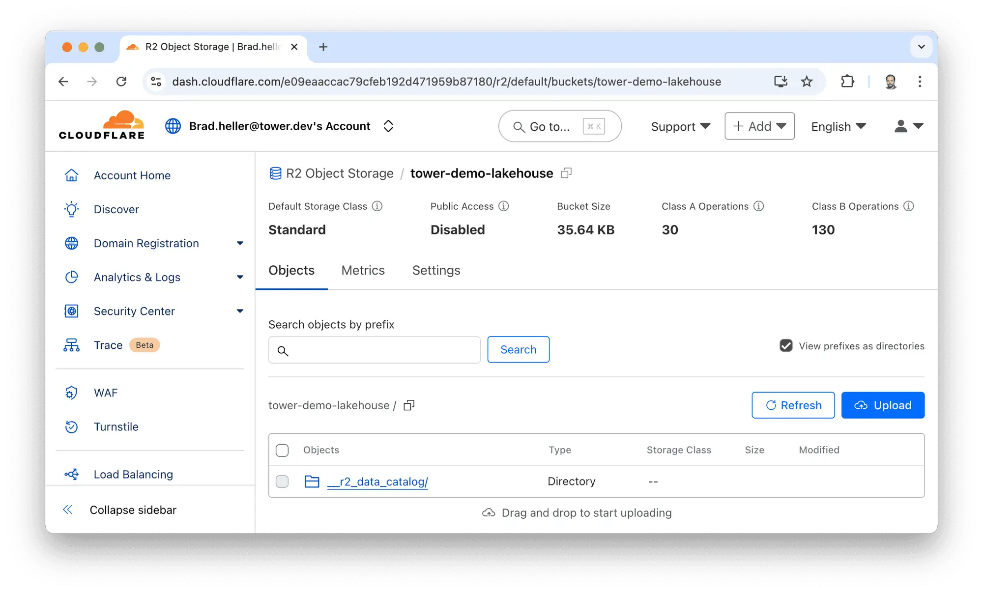This screenshot has height=593, width=983.
Task: Reload the current browser page
Action: 121,82
